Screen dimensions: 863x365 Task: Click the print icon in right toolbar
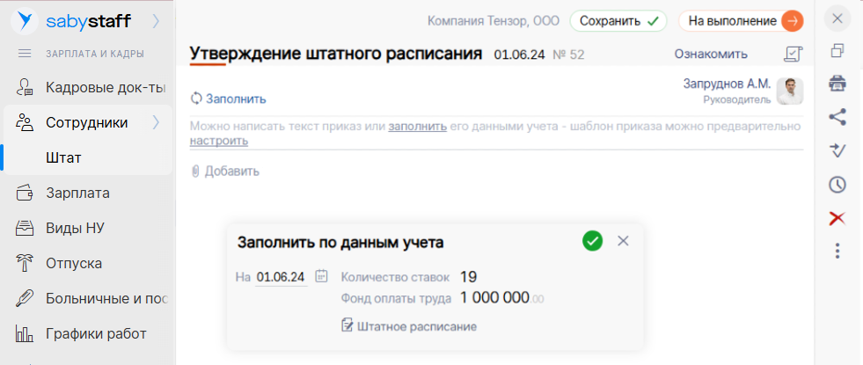click(837, 84)
